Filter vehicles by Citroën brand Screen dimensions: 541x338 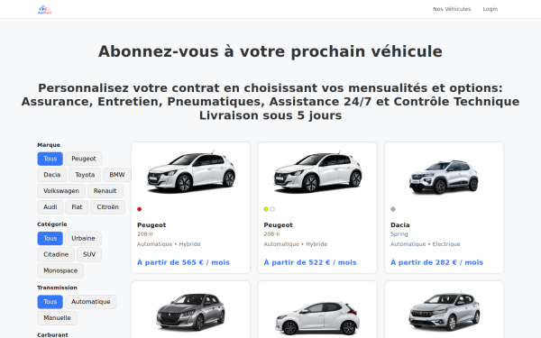point(107,207)
